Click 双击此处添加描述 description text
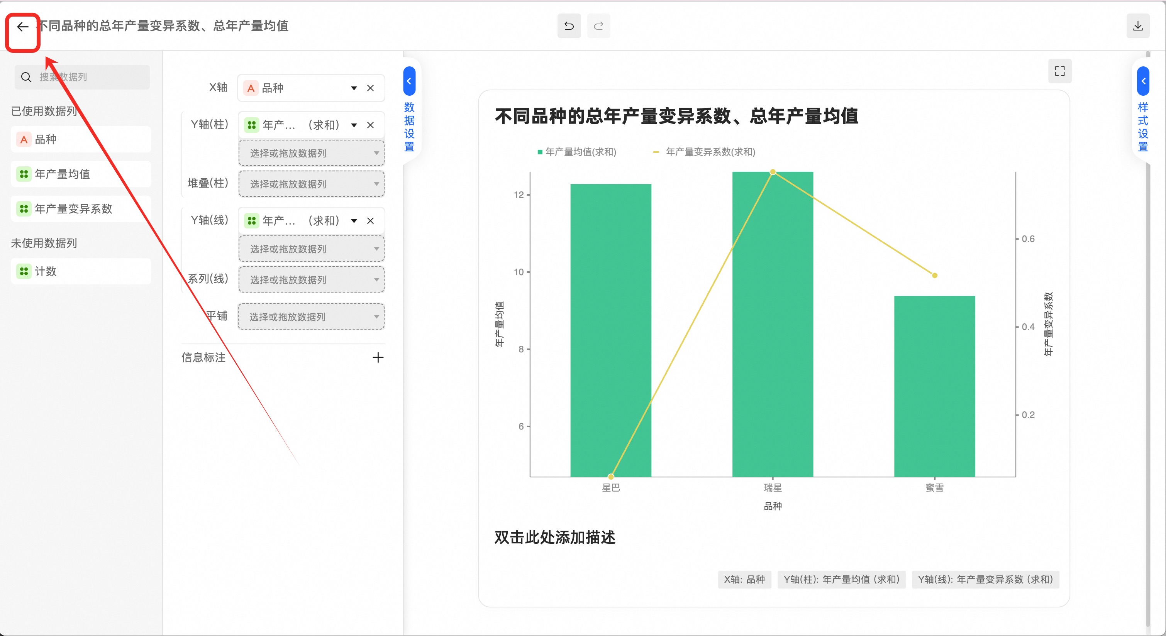 tap(554, 537)
